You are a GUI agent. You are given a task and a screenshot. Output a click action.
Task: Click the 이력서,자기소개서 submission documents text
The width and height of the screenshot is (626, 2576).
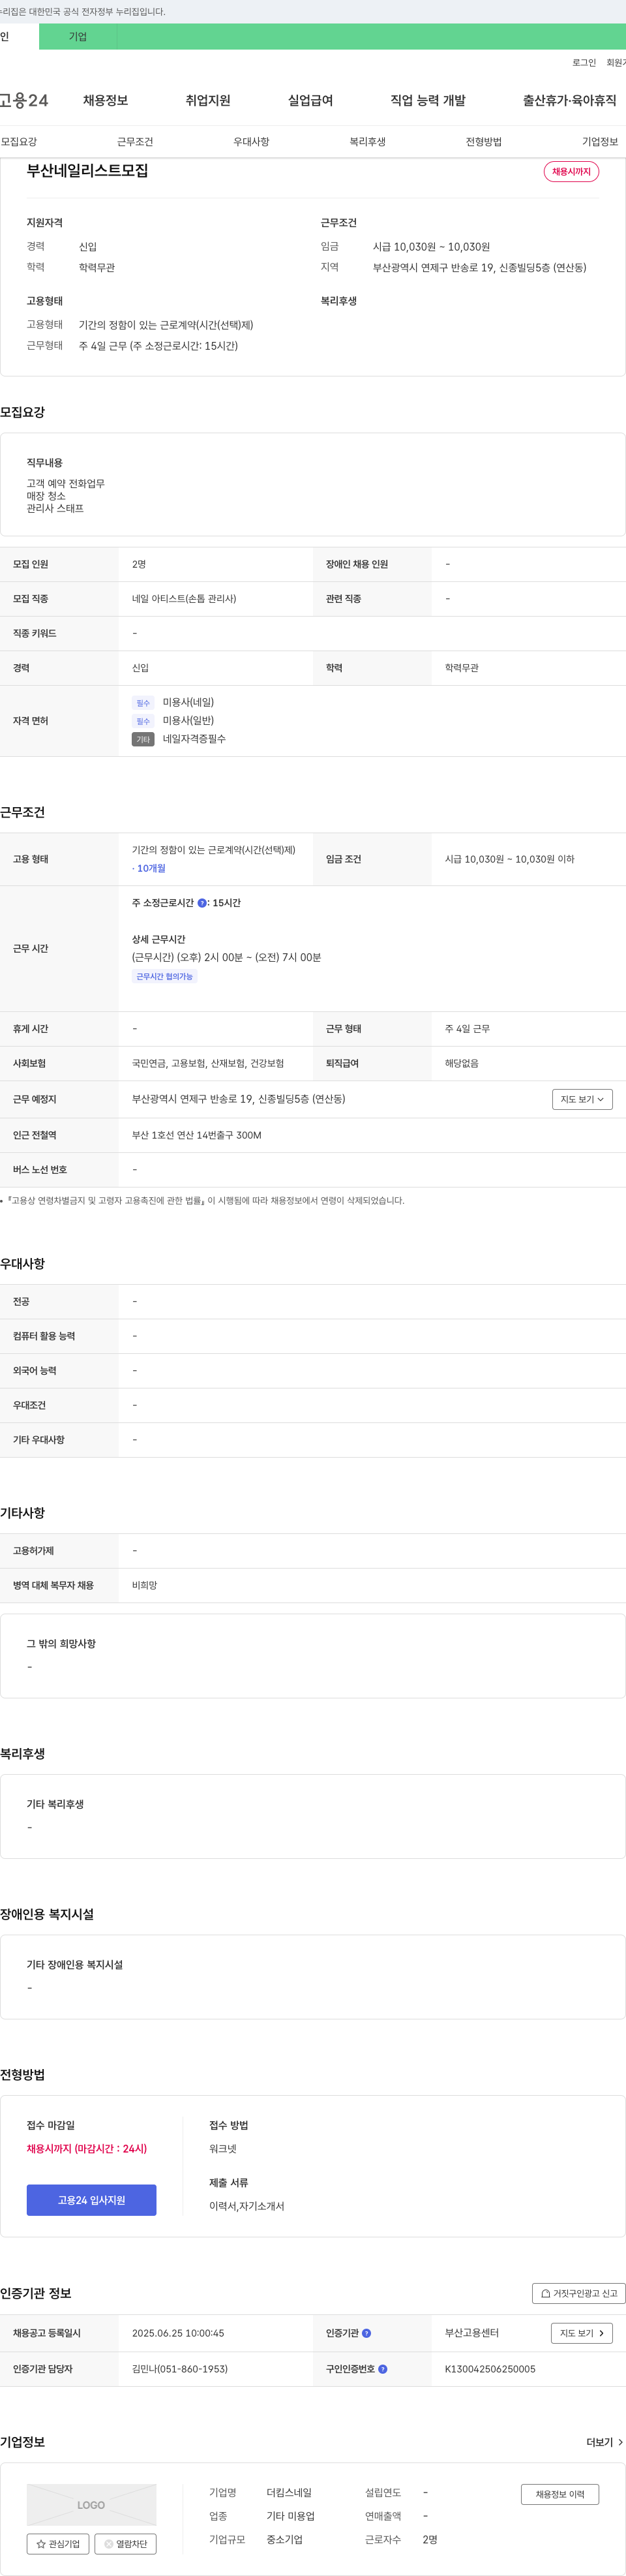(x=246, y=2206)
